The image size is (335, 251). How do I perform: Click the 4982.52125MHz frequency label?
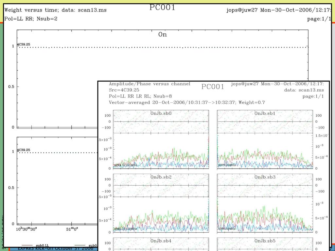126,229
